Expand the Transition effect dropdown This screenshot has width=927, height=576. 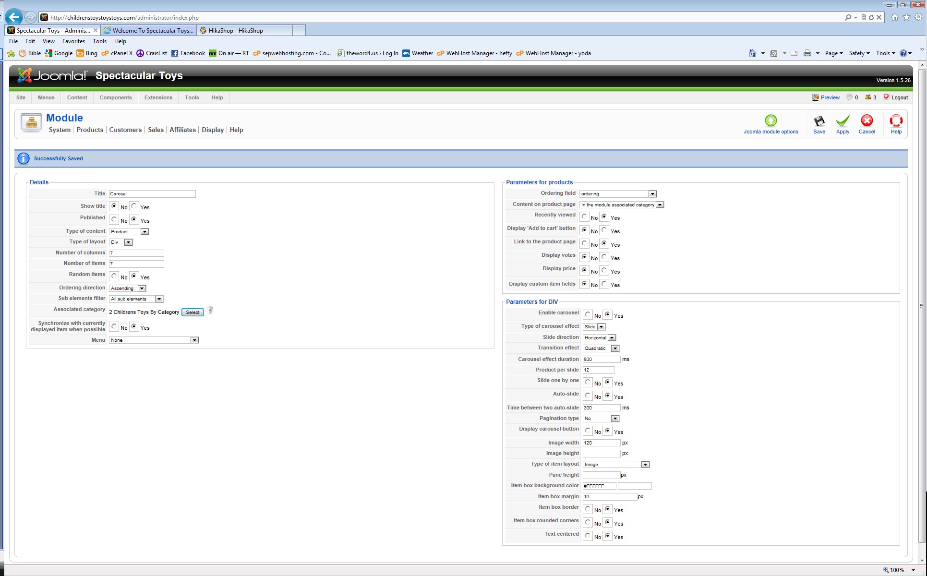pyautogui.click(x=615, y=348)
